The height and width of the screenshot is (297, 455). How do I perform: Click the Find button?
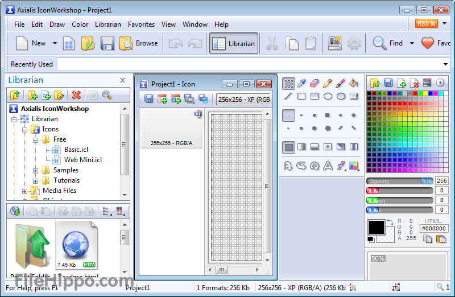click(388, 44)
